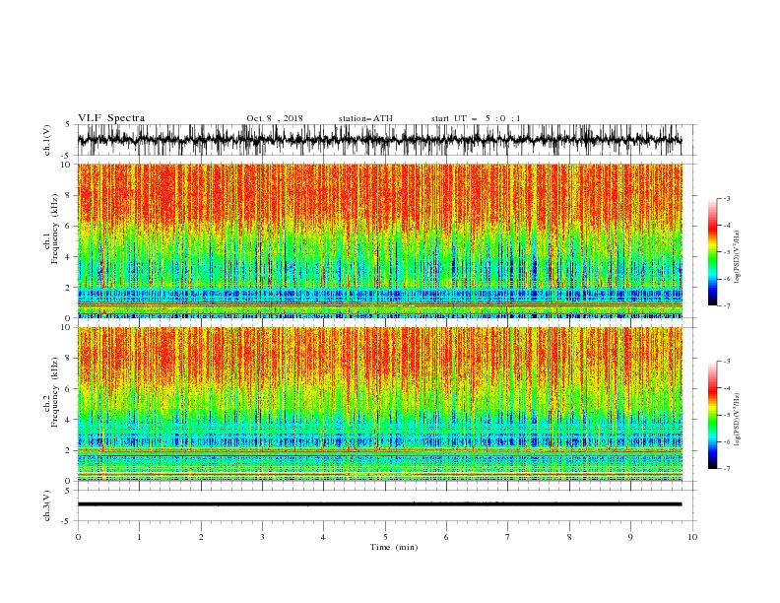Click the ch.1 PSD color bar
Viewport: 780px width, 603px height.
pos(713,252)
